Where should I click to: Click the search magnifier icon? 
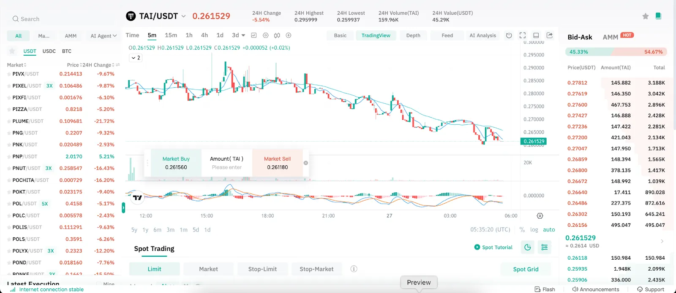click(x=16, y=19)
